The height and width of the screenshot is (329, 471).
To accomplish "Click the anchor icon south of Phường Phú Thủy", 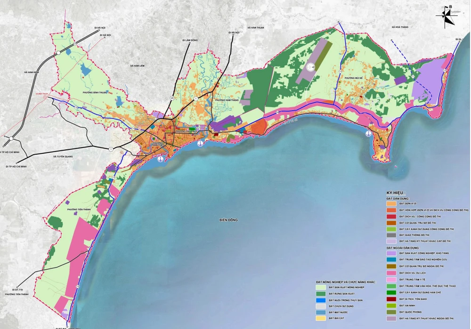I will click(200, 143).
